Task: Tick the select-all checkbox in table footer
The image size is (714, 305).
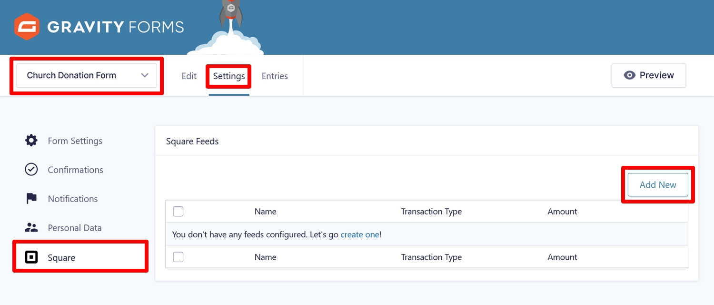Action: pos(178,257)
